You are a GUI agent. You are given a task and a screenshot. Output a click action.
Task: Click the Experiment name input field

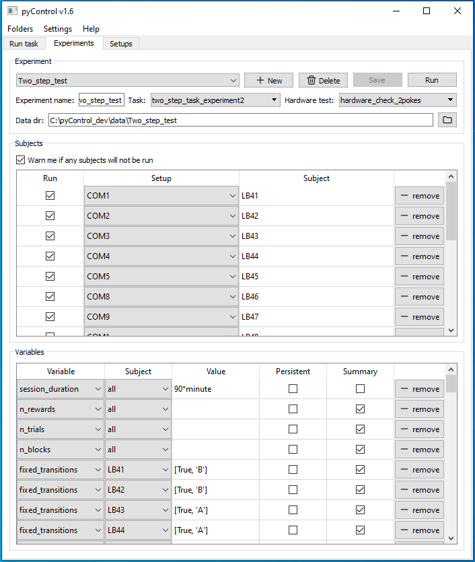click(x=102, y=100)
